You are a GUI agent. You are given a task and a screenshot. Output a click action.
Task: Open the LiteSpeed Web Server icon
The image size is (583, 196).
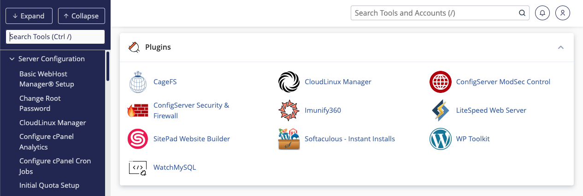(x=440, y=110)
